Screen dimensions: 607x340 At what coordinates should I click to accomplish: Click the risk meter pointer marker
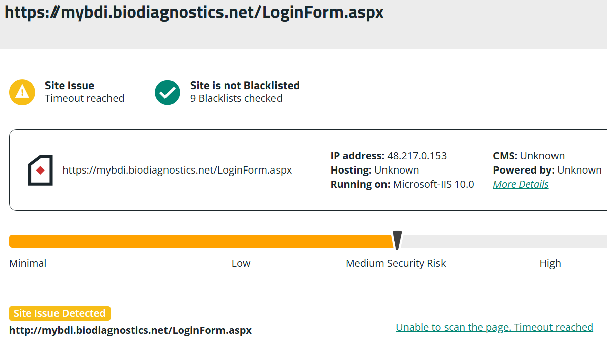(397, 240)
